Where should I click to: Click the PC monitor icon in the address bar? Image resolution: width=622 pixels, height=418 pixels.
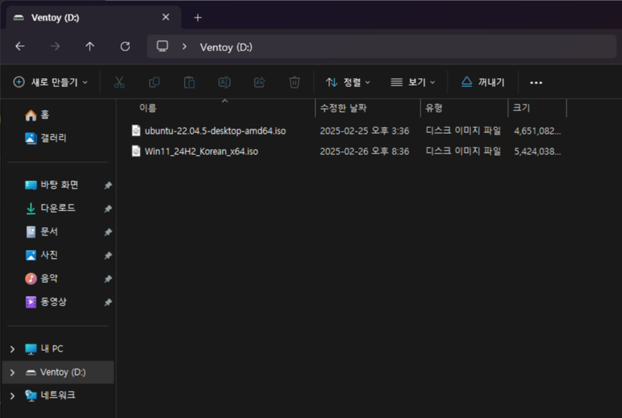[162, 47]
